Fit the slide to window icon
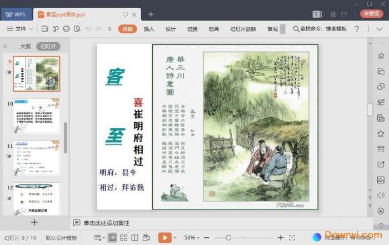This screenshot has height=245, width=389. click(292, 238)
